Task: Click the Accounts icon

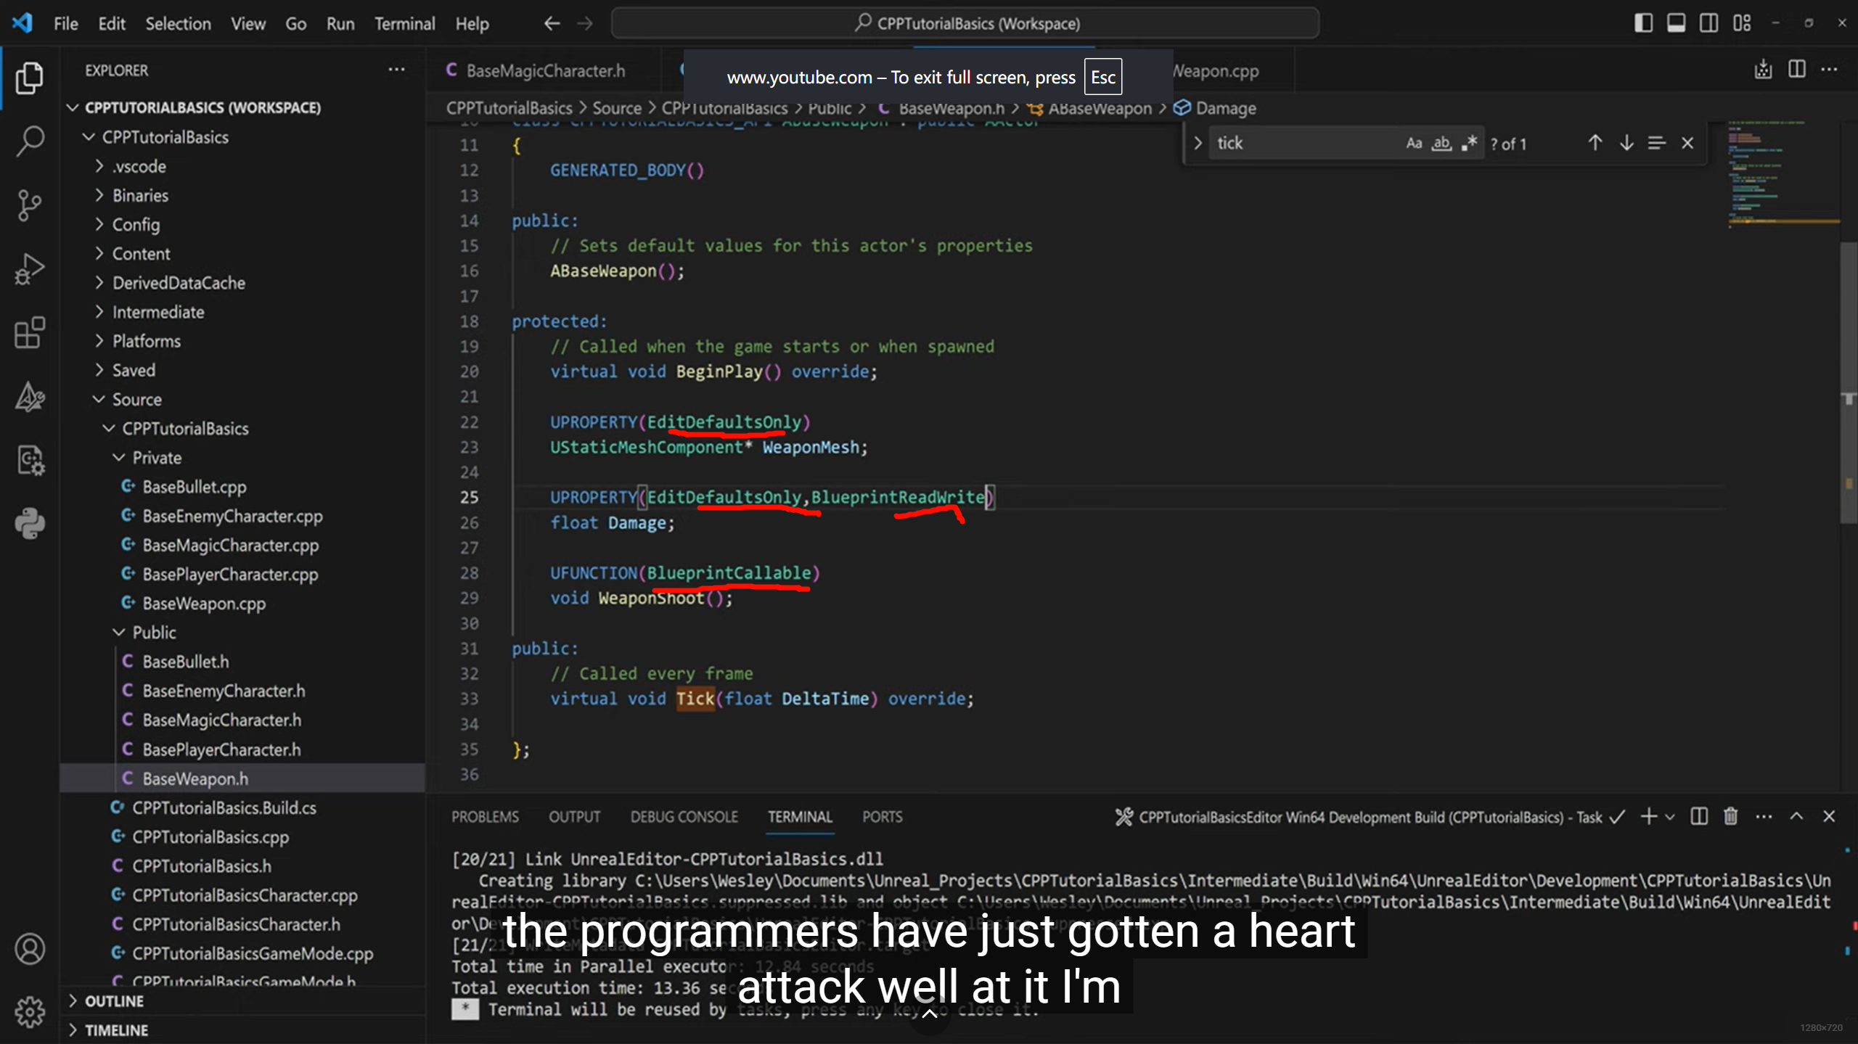Action: coord(30,948)
